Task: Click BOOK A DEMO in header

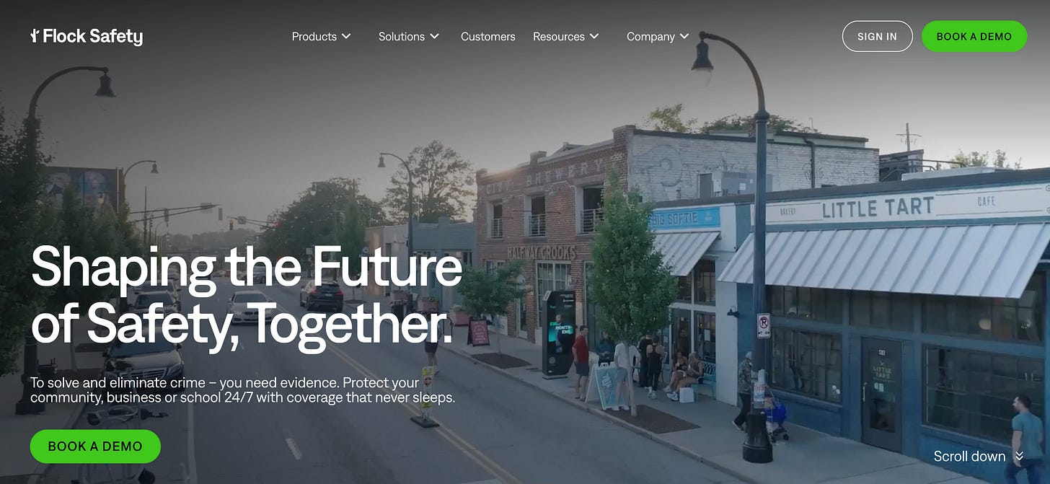Action: point(974,36)
